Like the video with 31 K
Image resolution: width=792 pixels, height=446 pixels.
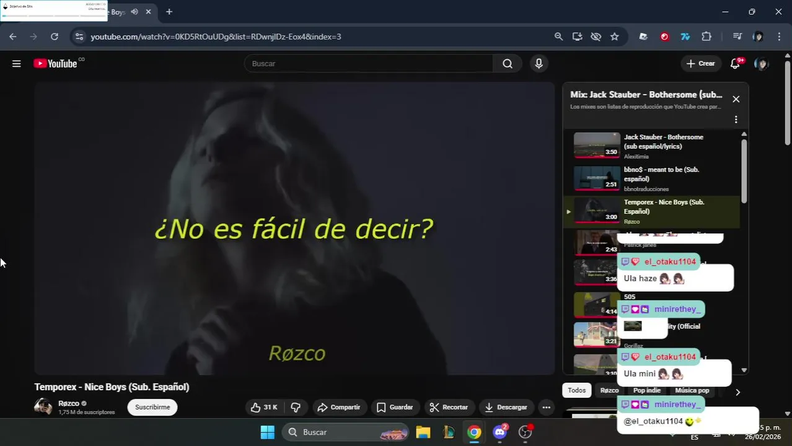point(264,407)
